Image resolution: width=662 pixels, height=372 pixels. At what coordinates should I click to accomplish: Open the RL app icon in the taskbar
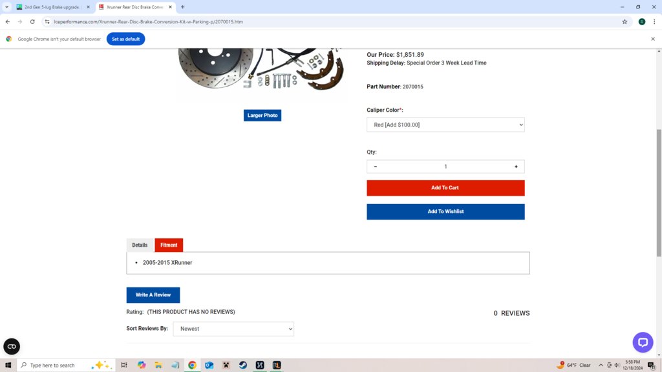point(277,366)
